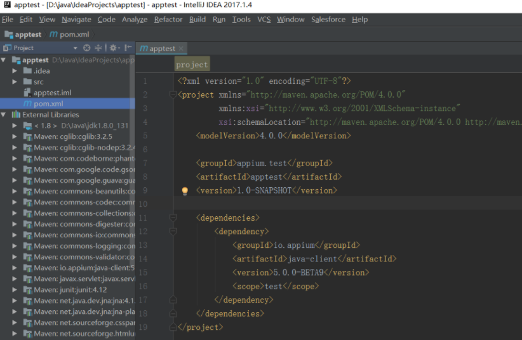Fold the project tag at line 2

[x=173, y=95]
